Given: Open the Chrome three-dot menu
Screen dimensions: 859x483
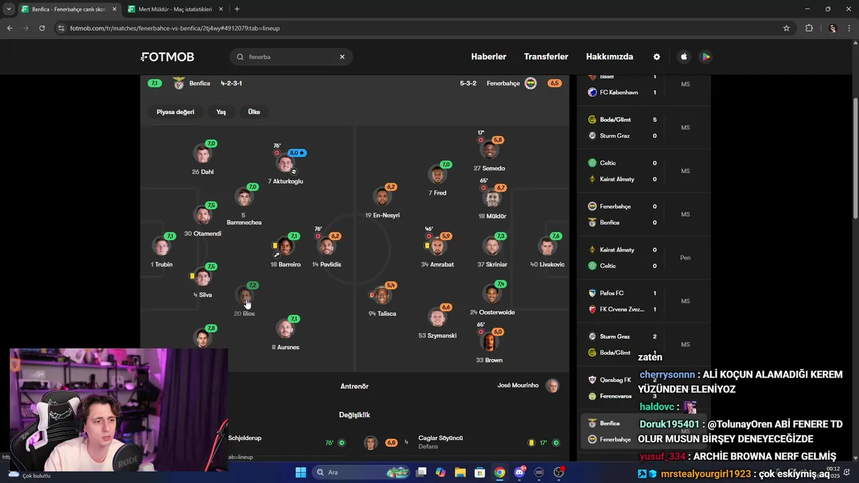Looking at the screenshot, I should tap(850, 28).
